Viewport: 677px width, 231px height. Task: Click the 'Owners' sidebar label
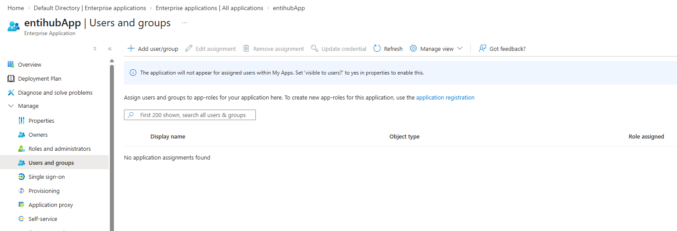point(38,135)
